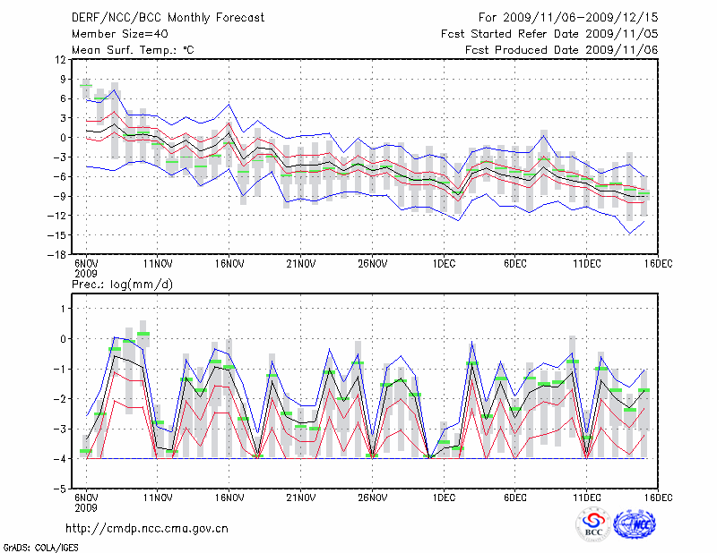
Task: Click 1DEC marker on temperature chart axis
Action: [x=444, y=264]
